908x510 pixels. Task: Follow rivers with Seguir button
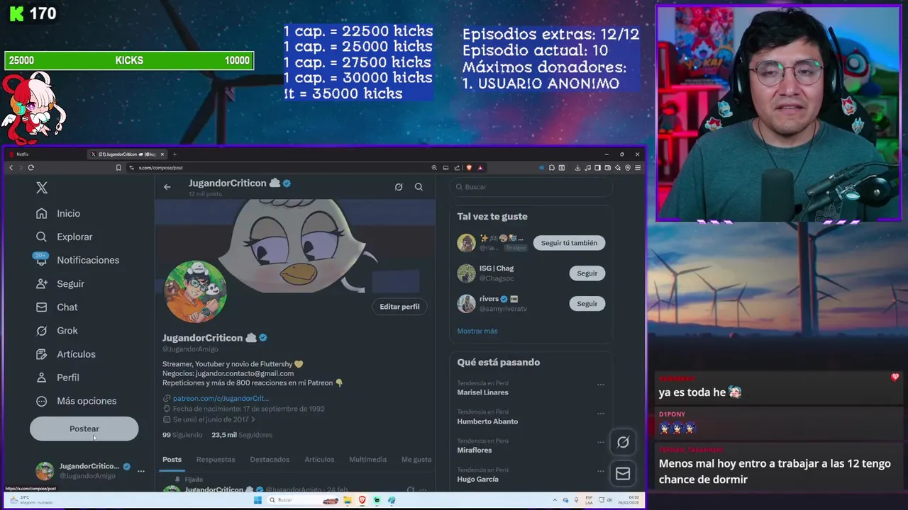[x=587, y=304]
